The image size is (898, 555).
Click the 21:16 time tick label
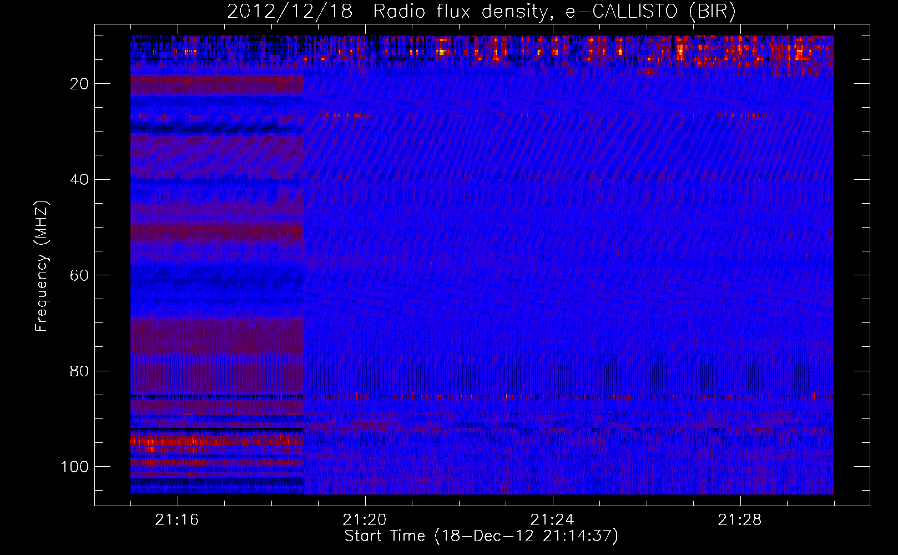(177, 520)
